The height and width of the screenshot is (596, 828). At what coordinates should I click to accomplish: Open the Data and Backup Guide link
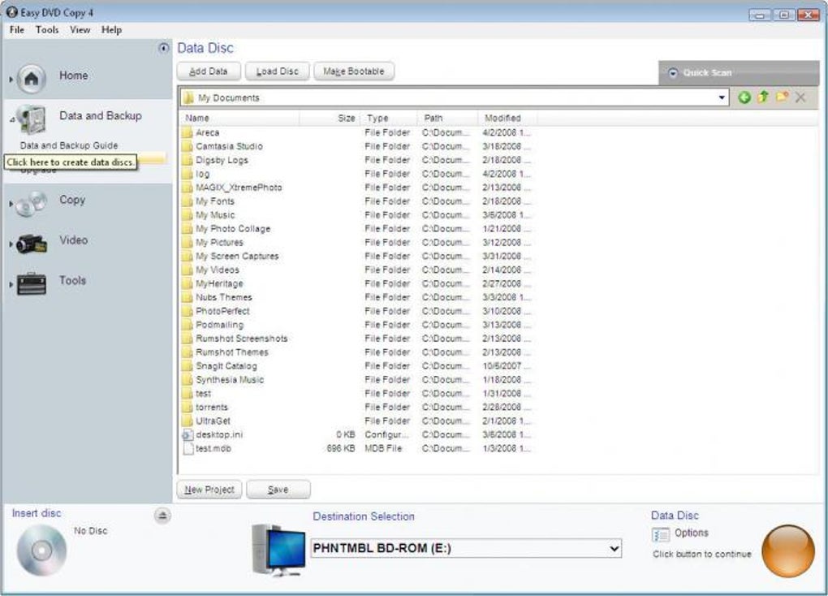click(69, 145)
